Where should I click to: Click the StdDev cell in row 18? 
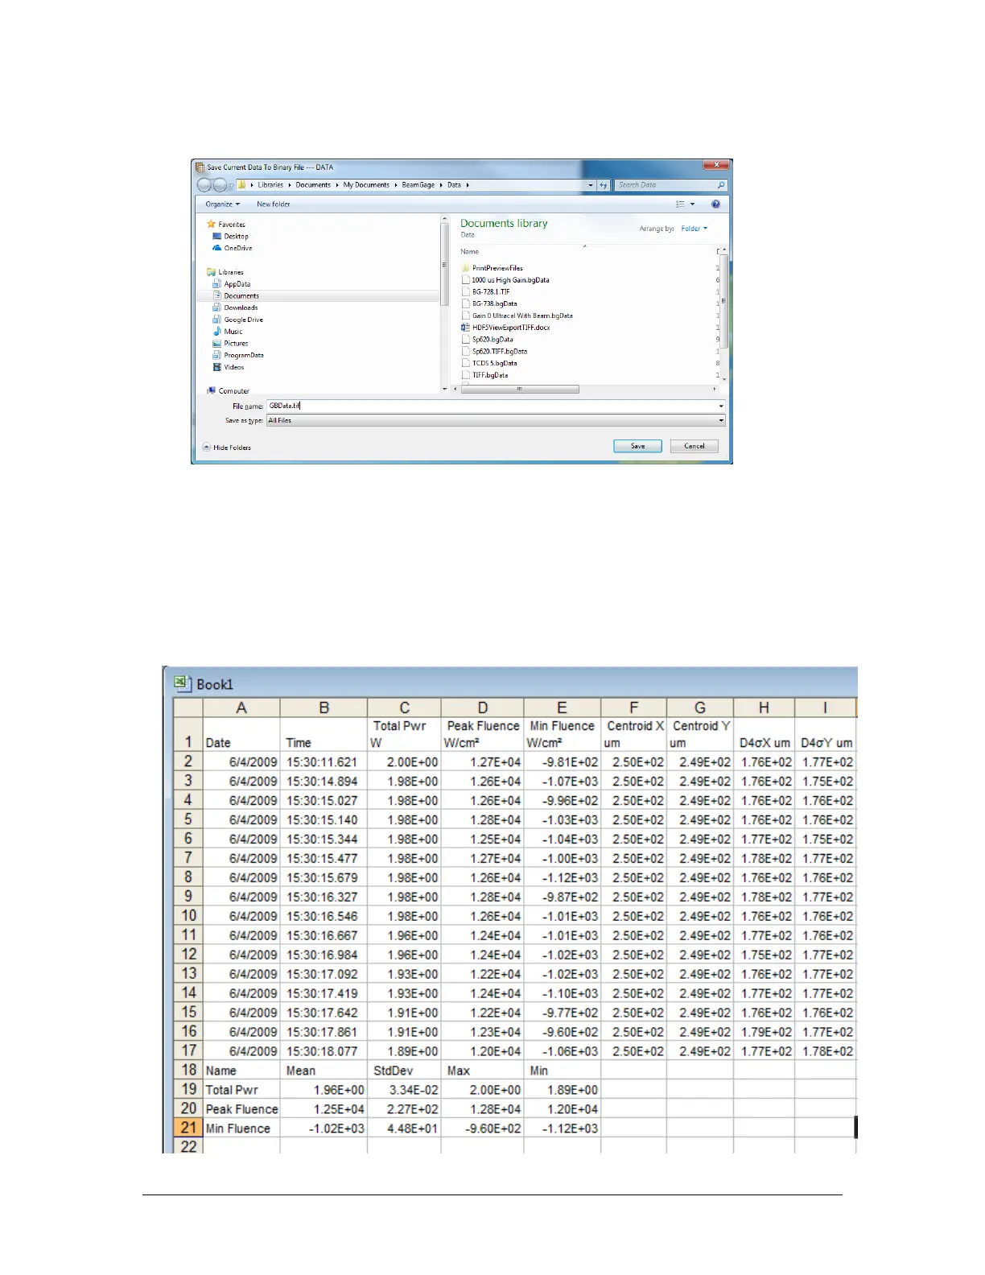[x=405, y=1070]
